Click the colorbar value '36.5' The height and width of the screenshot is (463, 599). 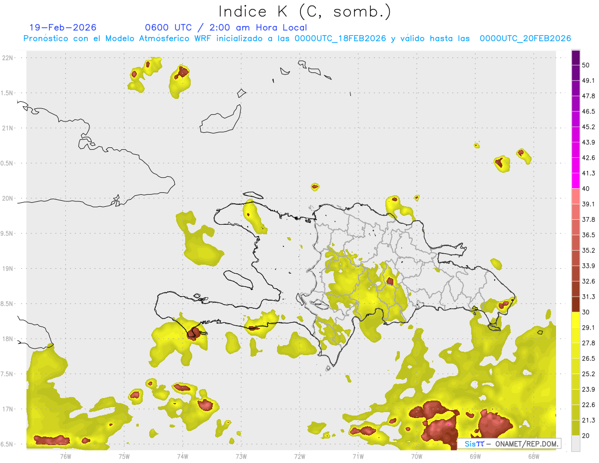pyautogui.click(x=589, y=235)
